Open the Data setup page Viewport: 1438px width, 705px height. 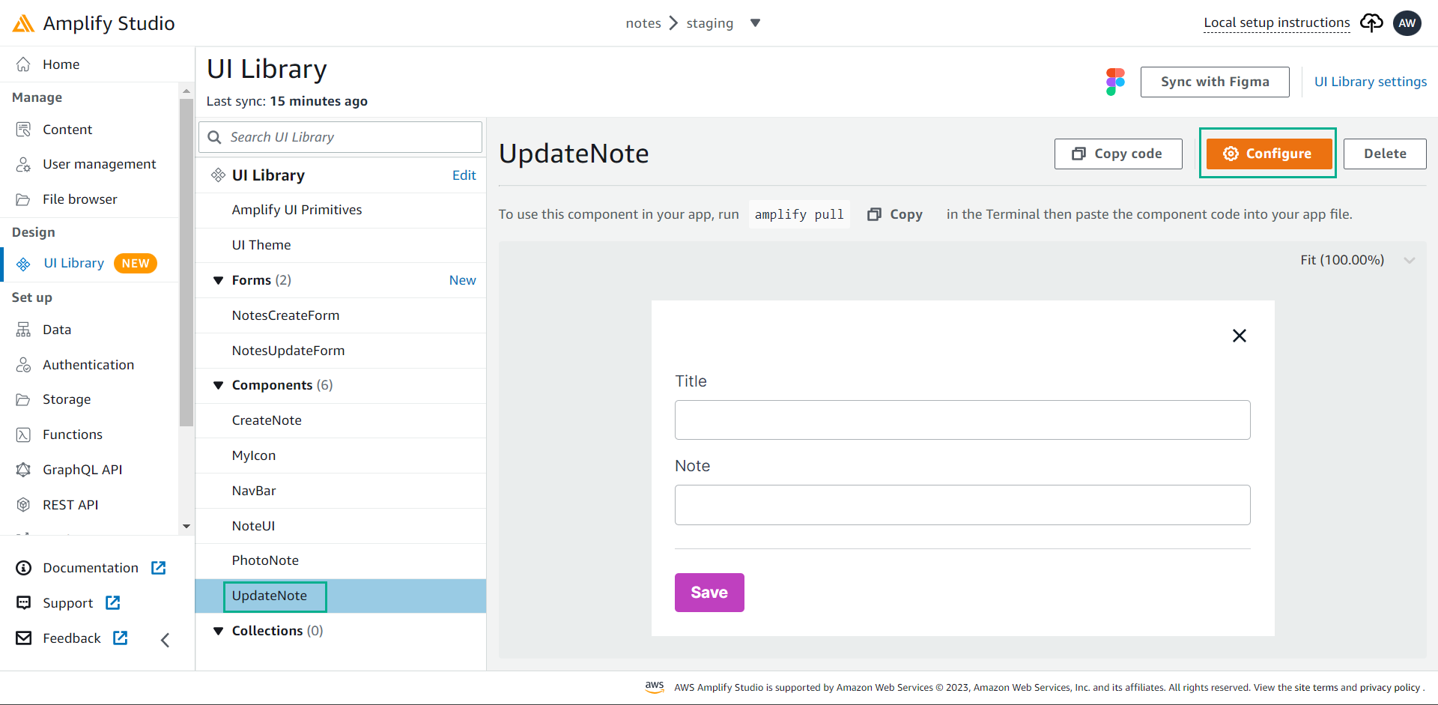pyautogui.click(x=57, y=330)
